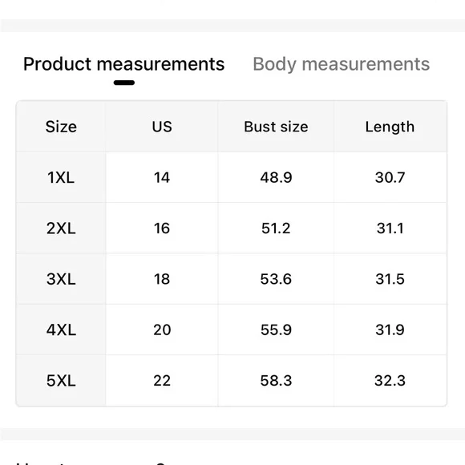Click the 53.6 bust size value
This screenshot has width=465, height=465.
pos(276,279)
